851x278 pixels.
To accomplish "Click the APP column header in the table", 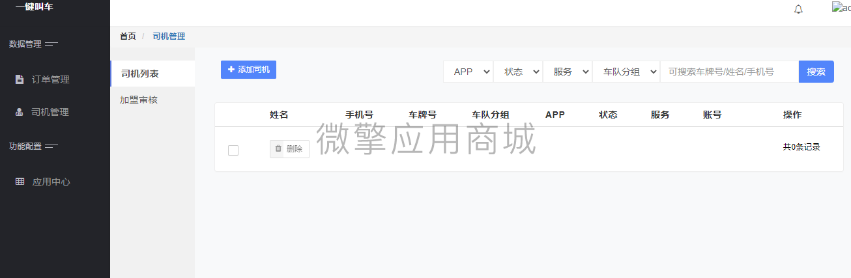I will coord(555,115).
